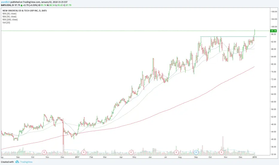Select the MA (20, close) indicator label
Viewport: 279px width, 165px height.
[10, 13]
